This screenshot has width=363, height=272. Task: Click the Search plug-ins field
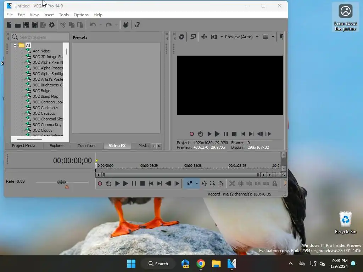coord(40,37)
